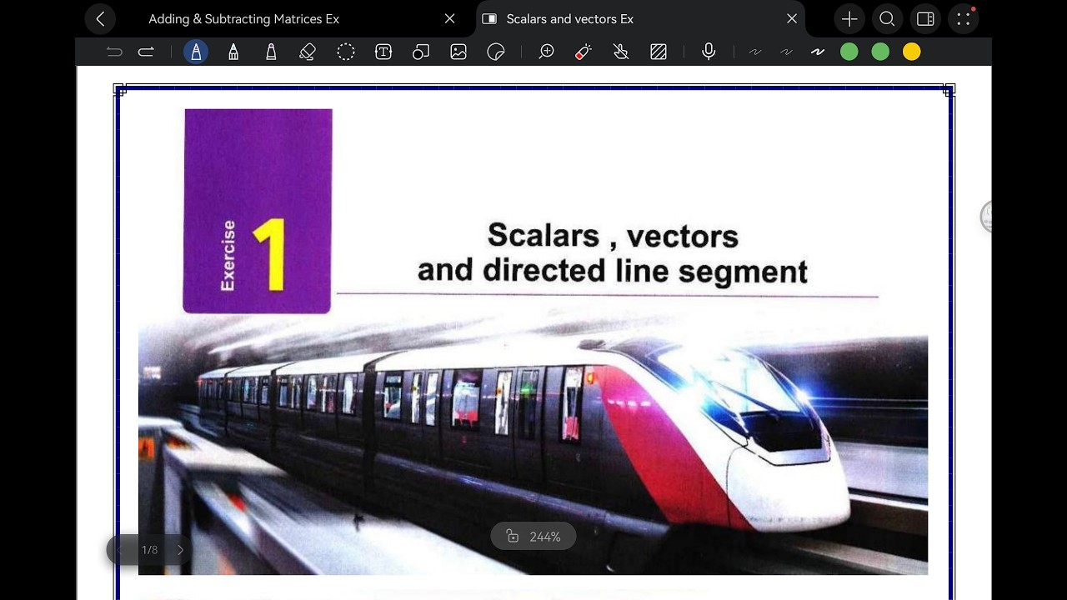Select the Laser pointer tool

(584, 52)
